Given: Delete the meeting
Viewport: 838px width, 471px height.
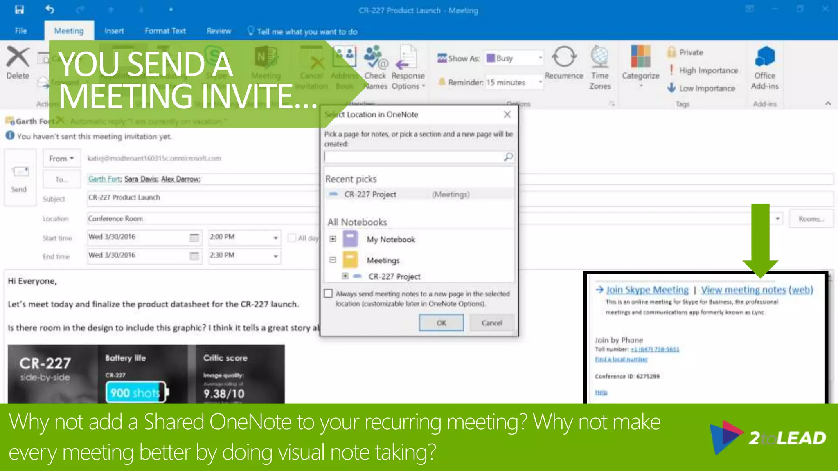Looking at the screenshot, I should coord(18,63).
